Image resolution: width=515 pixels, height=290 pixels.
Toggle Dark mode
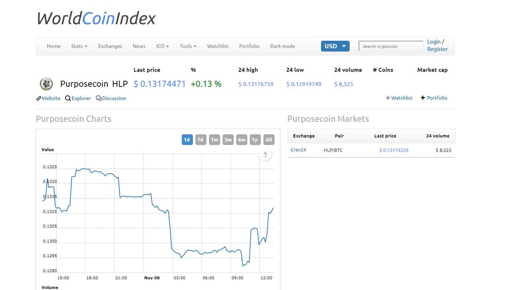(282, 46)
